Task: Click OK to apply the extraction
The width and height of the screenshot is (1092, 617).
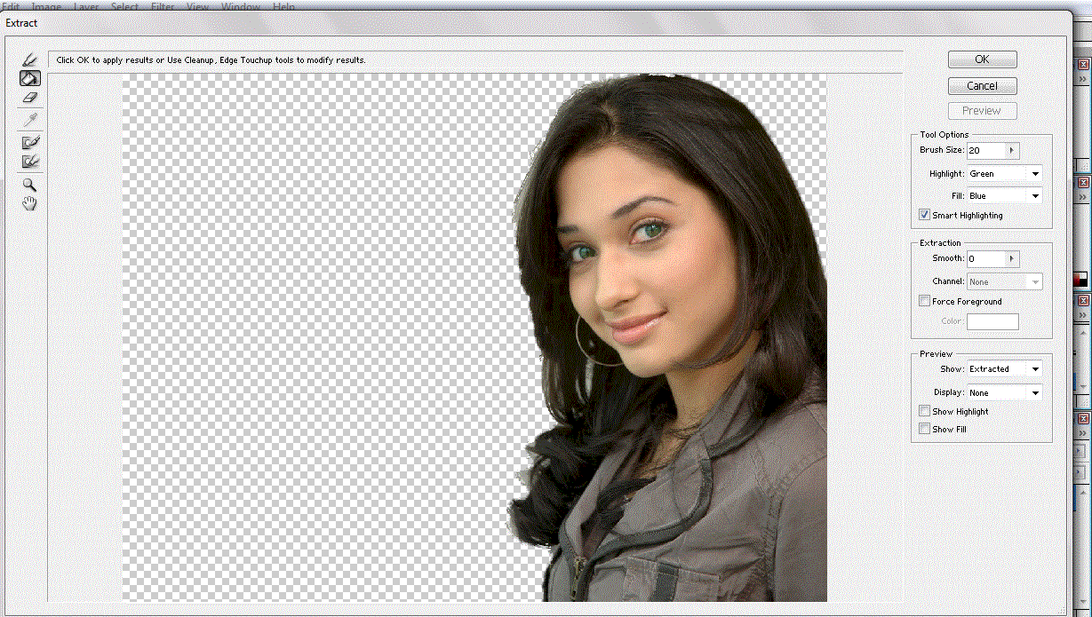Action: click(982, 59)
